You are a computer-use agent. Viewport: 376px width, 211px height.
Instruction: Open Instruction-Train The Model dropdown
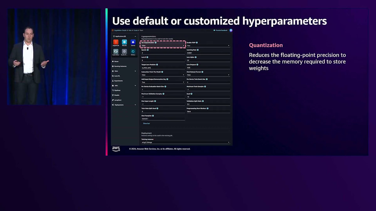(x=163, y=75)
